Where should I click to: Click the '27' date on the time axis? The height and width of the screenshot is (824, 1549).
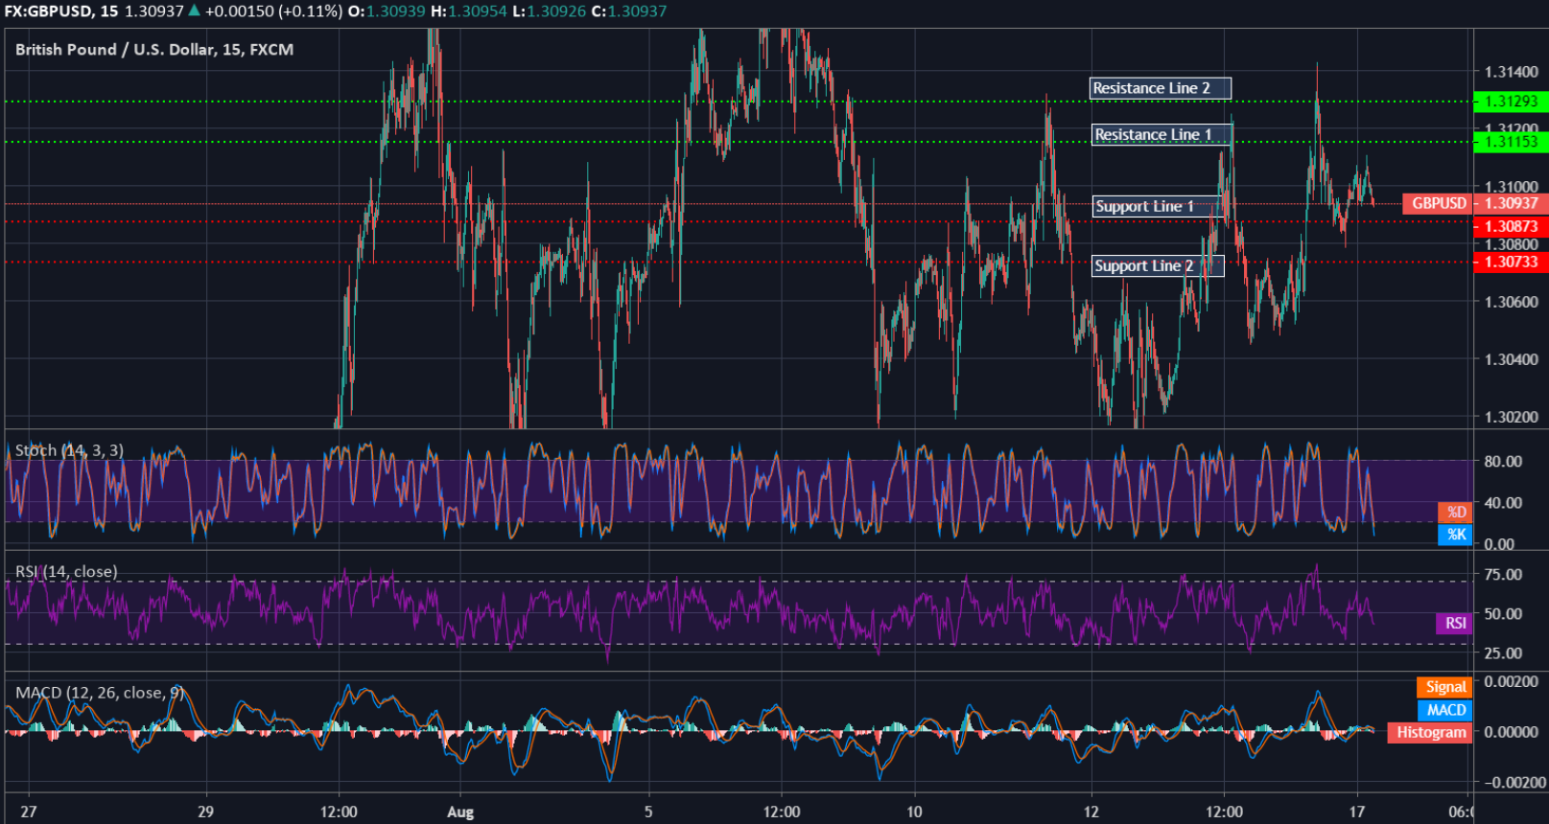point(29,812)
